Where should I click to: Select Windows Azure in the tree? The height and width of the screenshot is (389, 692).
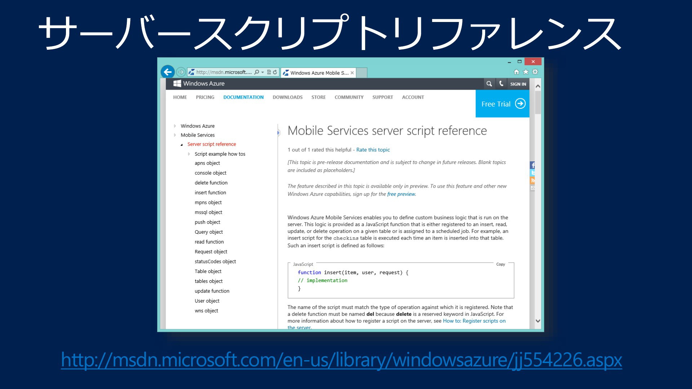click(x=198, y=126)
